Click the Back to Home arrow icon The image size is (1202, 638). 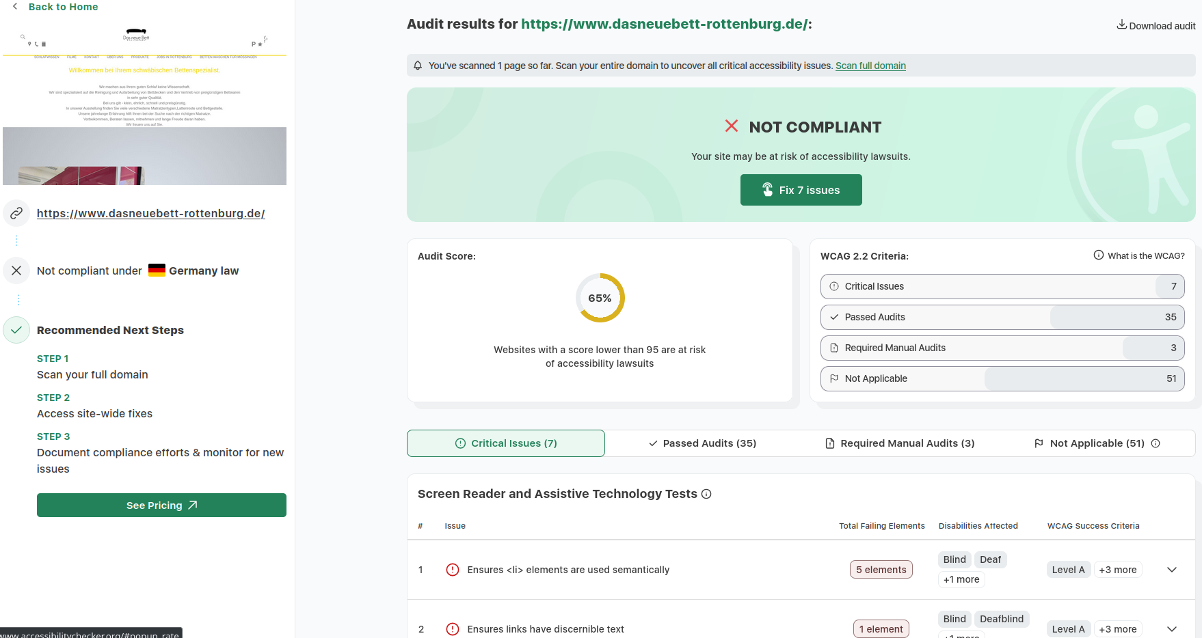[15, 6]
